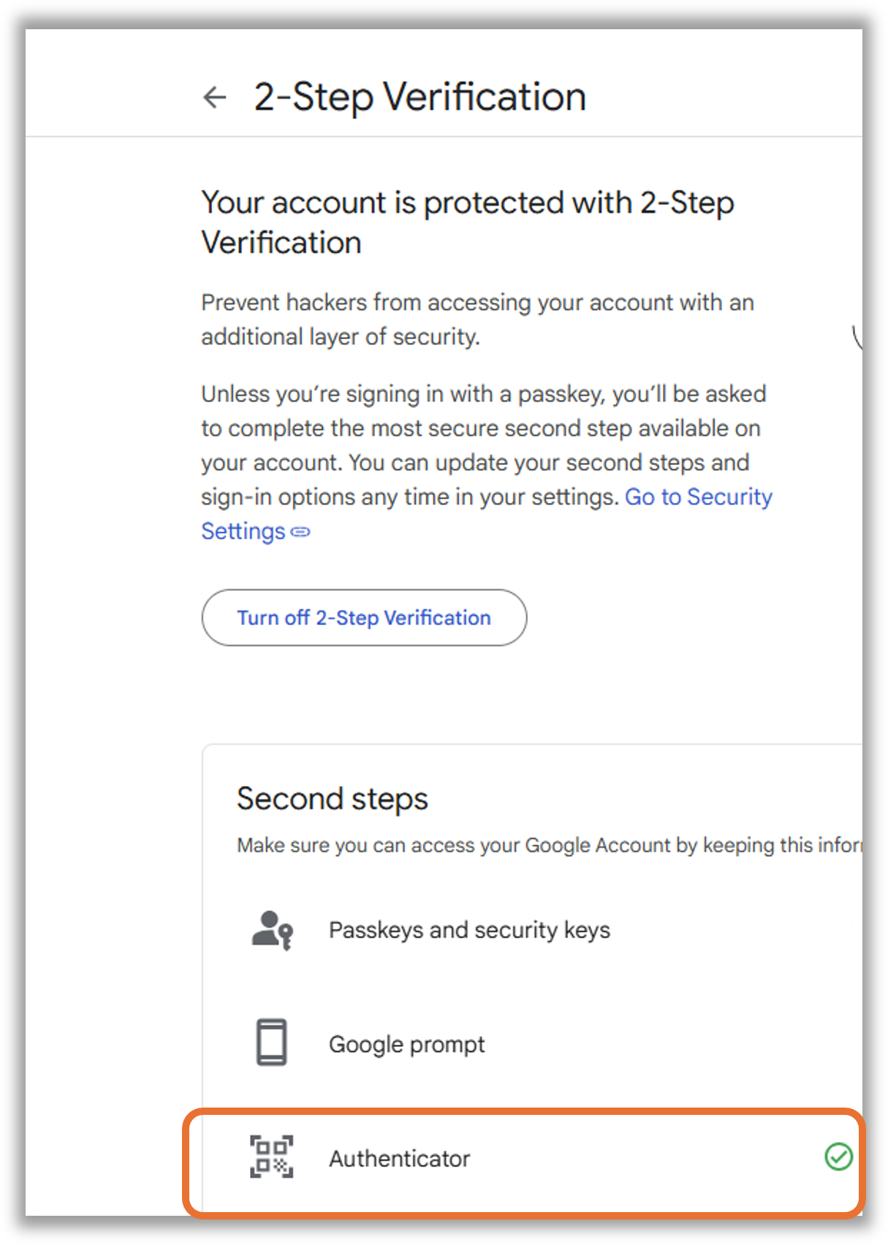The image size is (888, 1245).
Task: Click Turn off 2-Step Verification button
Action: pos(364,618)
